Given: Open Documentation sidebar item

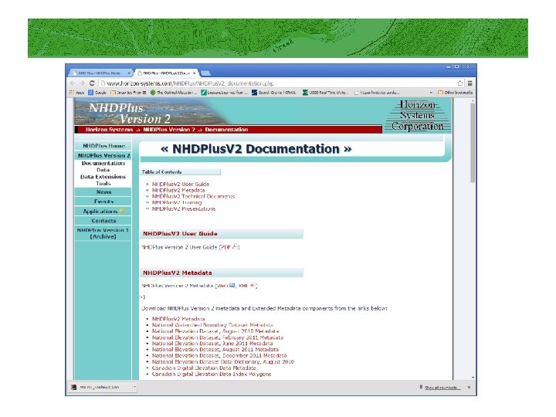Looking at the screenshot, I should (x=103, y=164).
